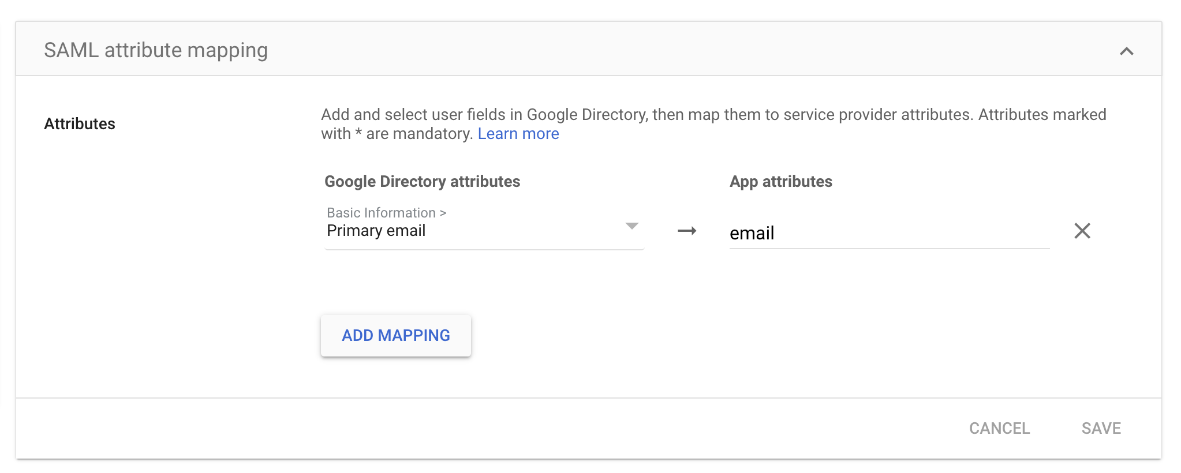Click the word email in app attribute field
Image resolution: width=1181 pixels, height=473 pixels.
point(752,233)
